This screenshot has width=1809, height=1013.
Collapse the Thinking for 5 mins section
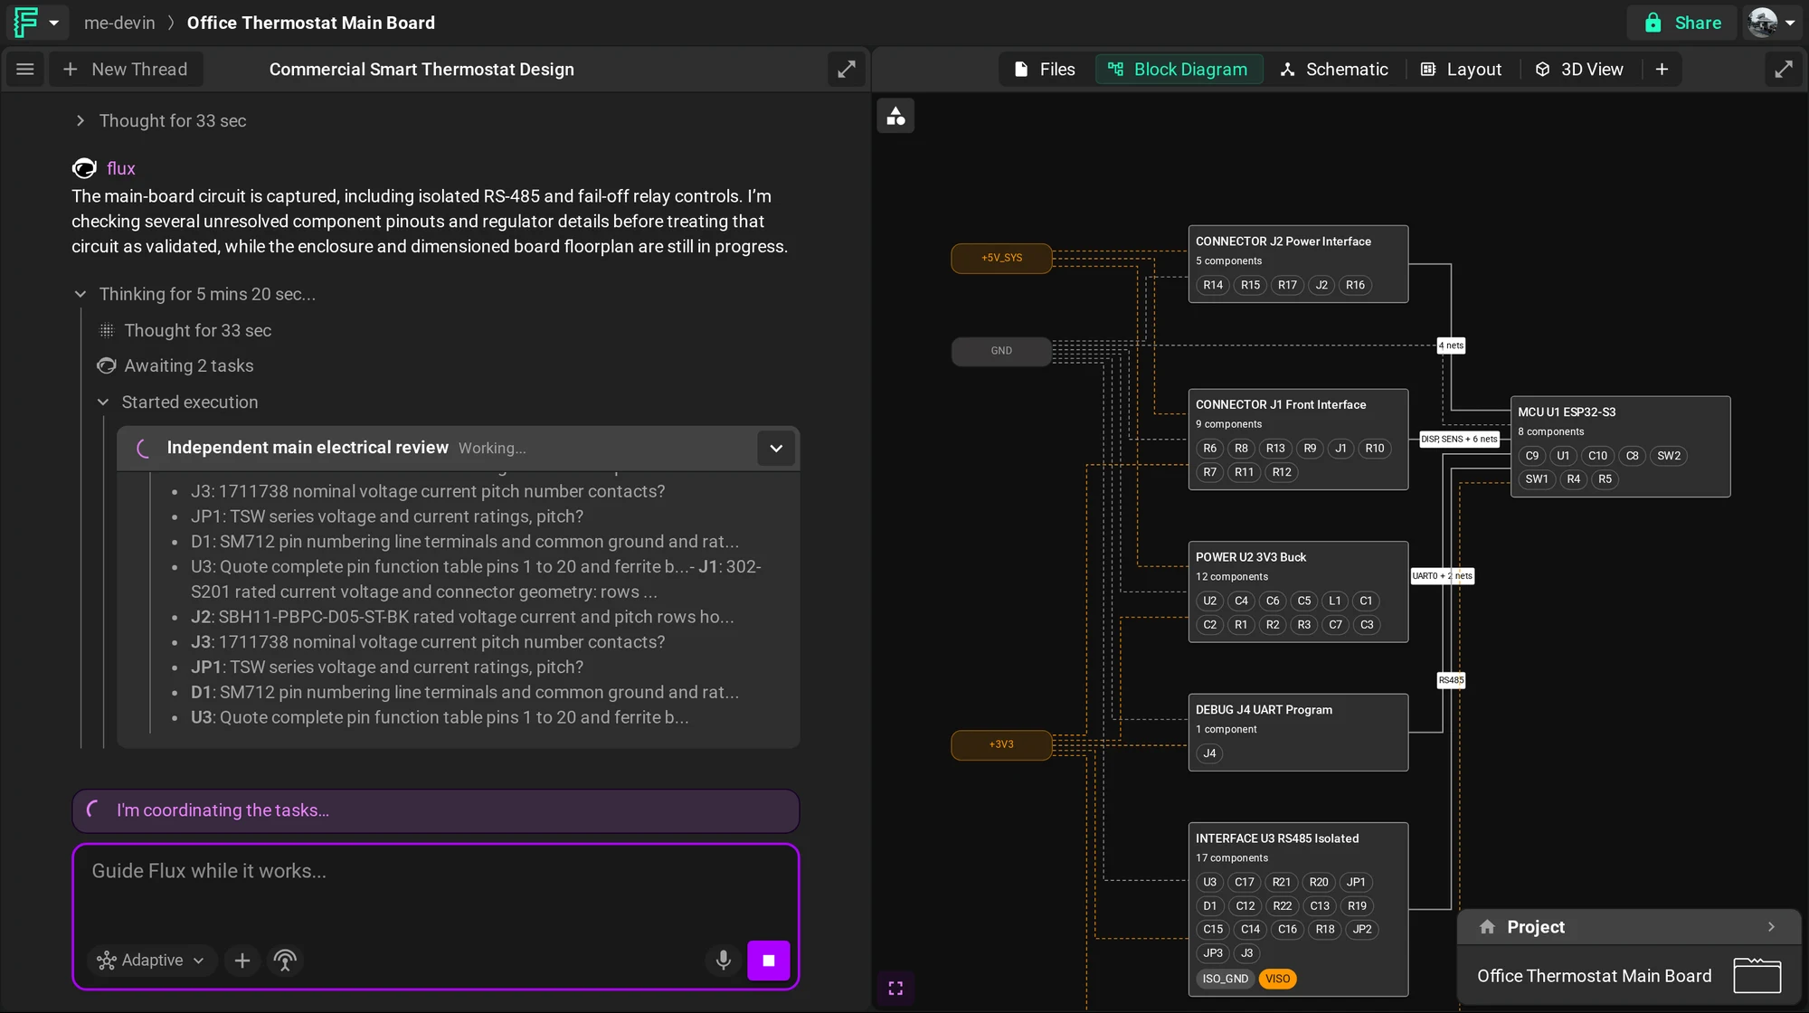tap(81, 295)
